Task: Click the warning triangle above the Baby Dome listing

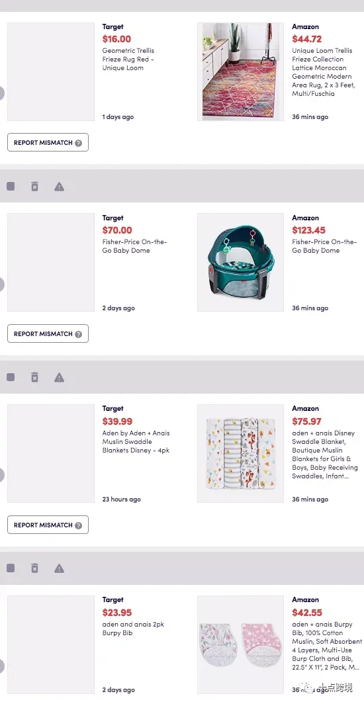Action: point(60,187)
